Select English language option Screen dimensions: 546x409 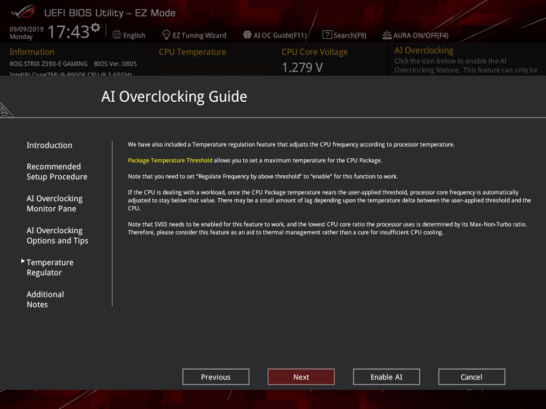coord(134,35)
